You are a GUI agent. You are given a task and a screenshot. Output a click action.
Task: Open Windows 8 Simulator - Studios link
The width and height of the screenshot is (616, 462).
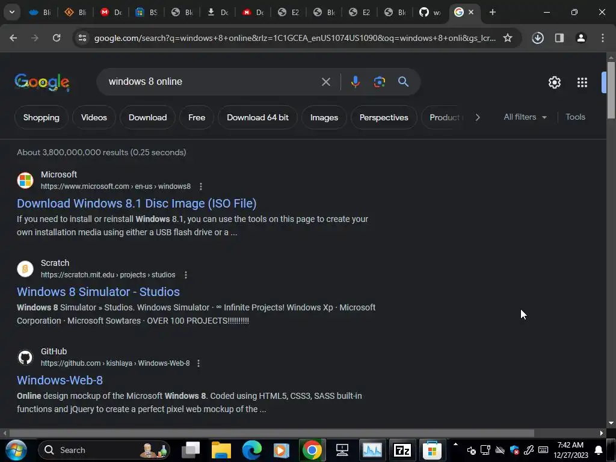point(98,292)
